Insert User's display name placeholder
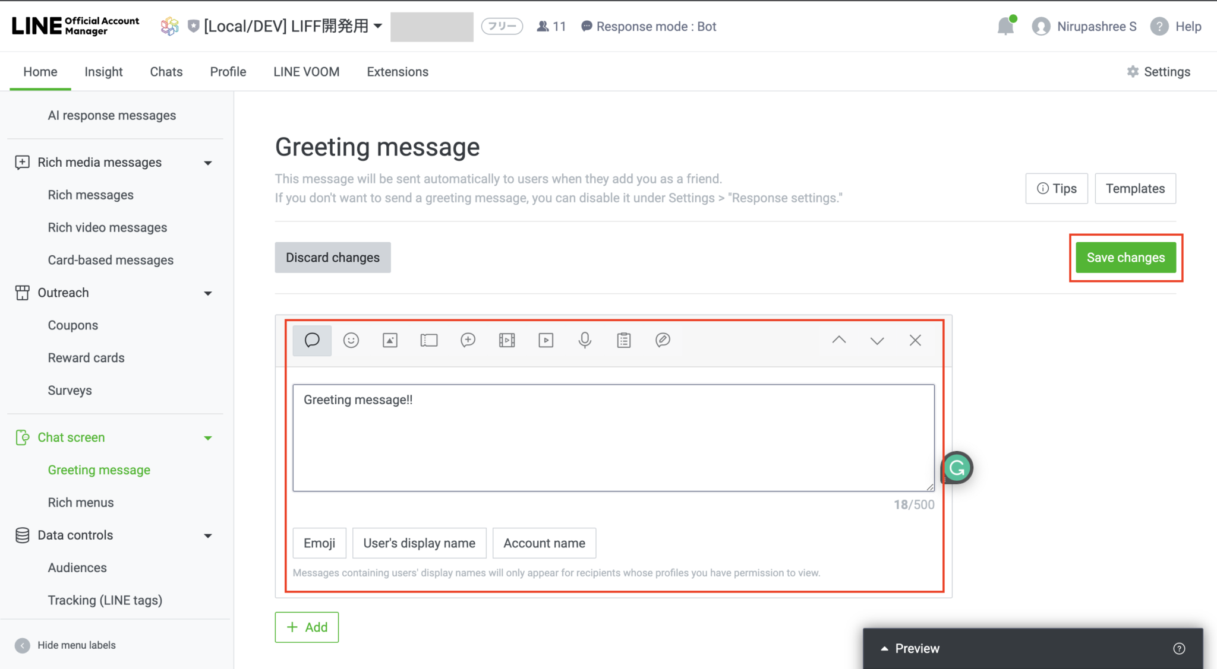Viewport: 1217px width, 669px height. pos(420,543)
